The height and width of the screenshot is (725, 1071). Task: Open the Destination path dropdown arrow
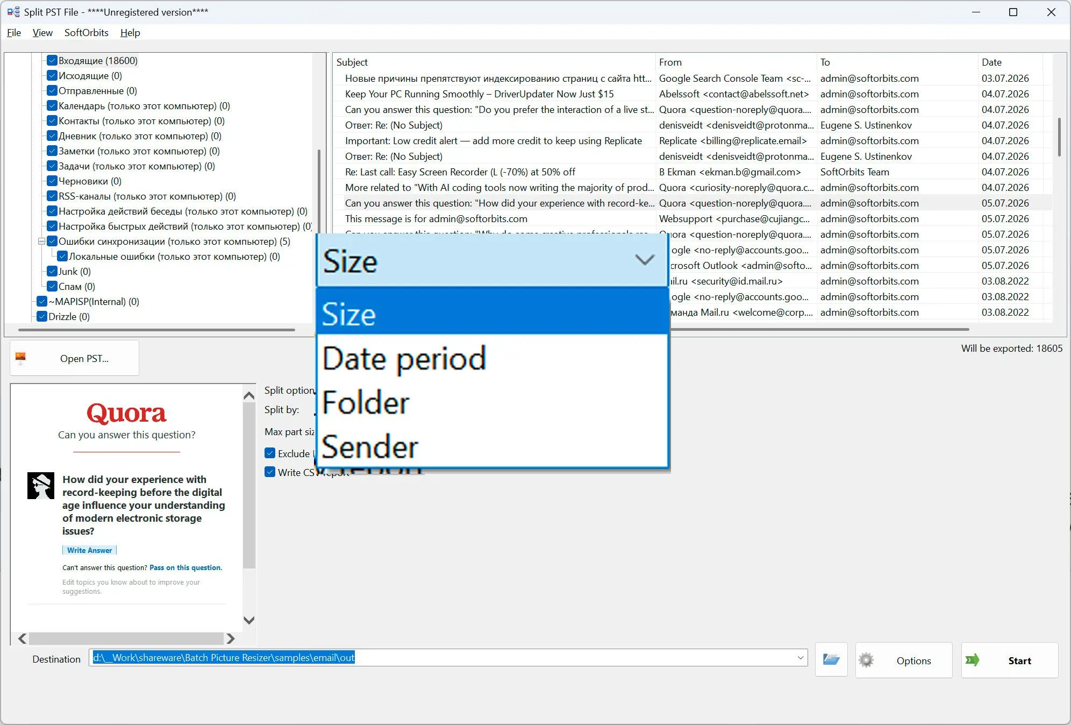tap(800, 658)
